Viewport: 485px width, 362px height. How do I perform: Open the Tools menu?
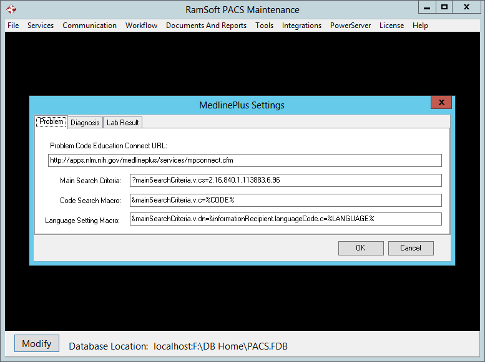[x=264, y=26]
